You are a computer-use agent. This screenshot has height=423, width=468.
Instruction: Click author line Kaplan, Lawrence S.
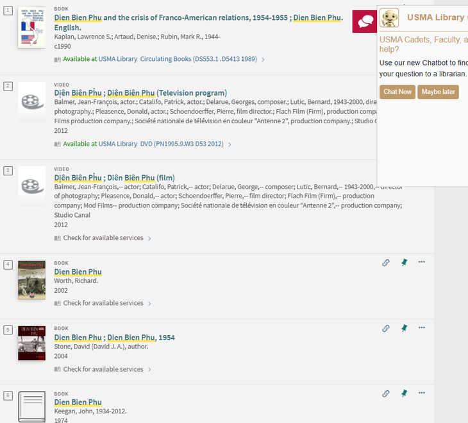(137, 37)
